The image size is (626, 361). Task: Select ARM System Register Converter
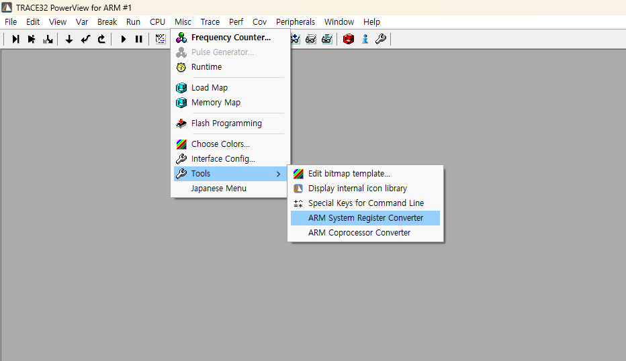click(365, 218)
